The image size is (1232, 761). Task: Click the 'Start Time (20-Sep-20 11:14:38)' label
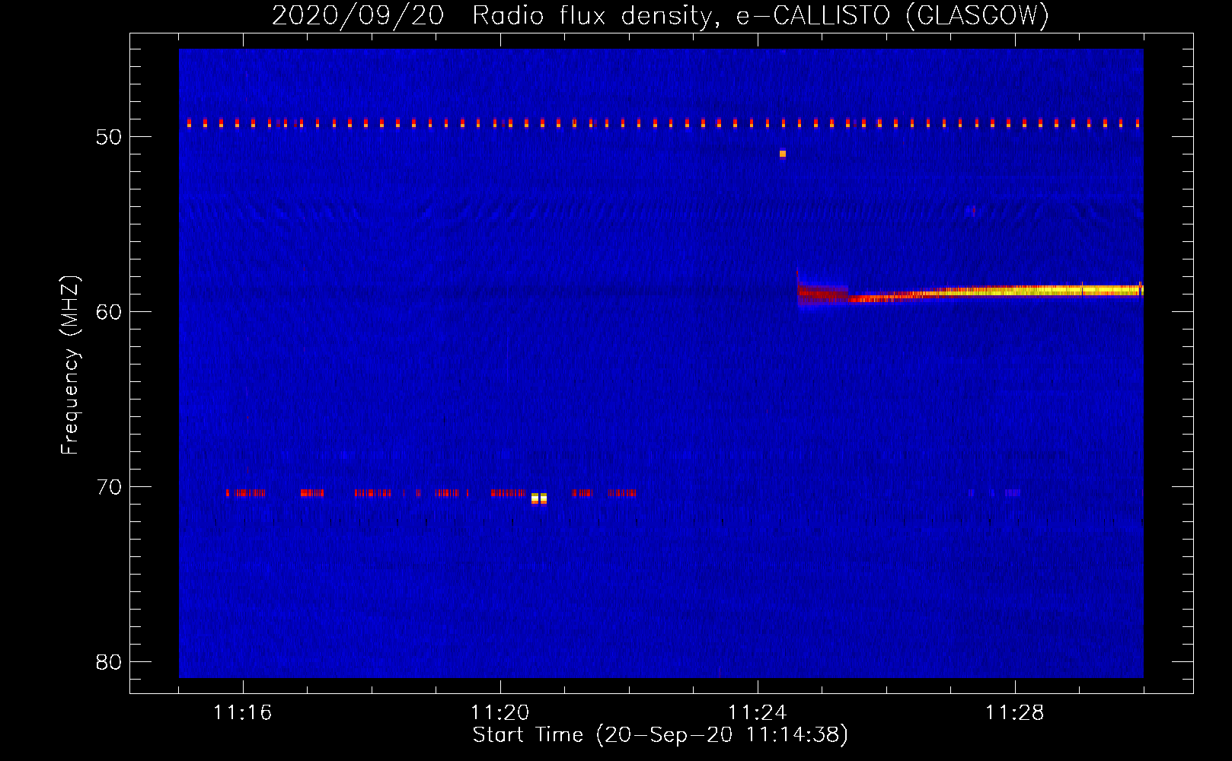pyautogui.click(x=660, y=735)
